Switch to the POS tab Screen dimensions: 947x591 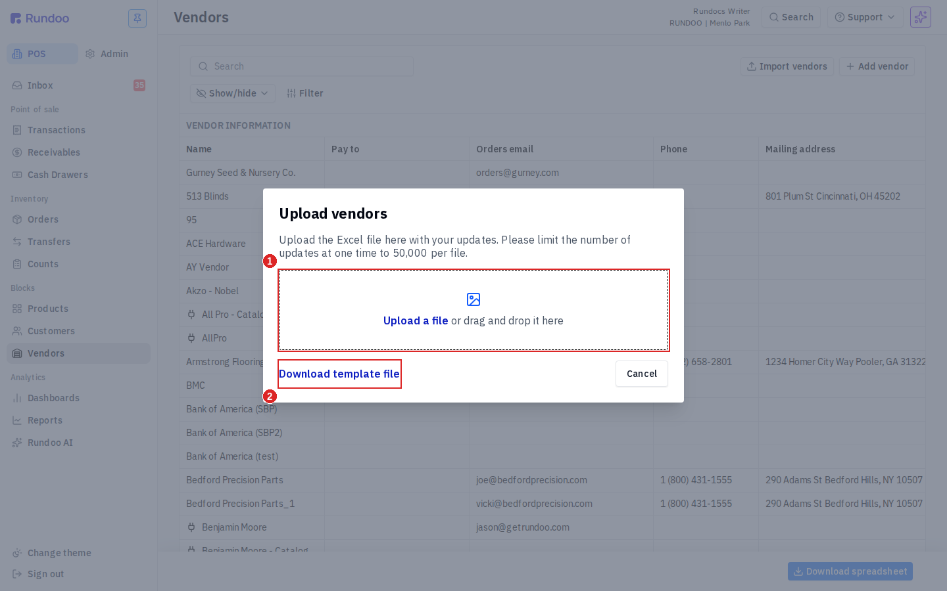coord(42,54)
